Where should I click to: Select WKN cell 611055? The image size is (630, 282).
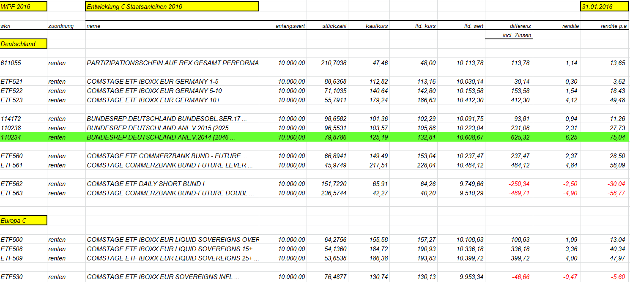[11, 63]
